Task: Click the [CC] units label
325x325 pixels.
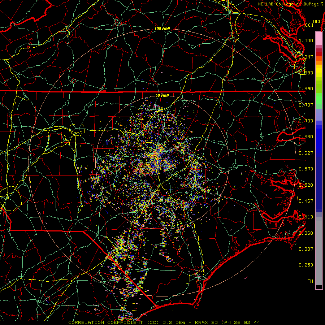Action: 308,25
